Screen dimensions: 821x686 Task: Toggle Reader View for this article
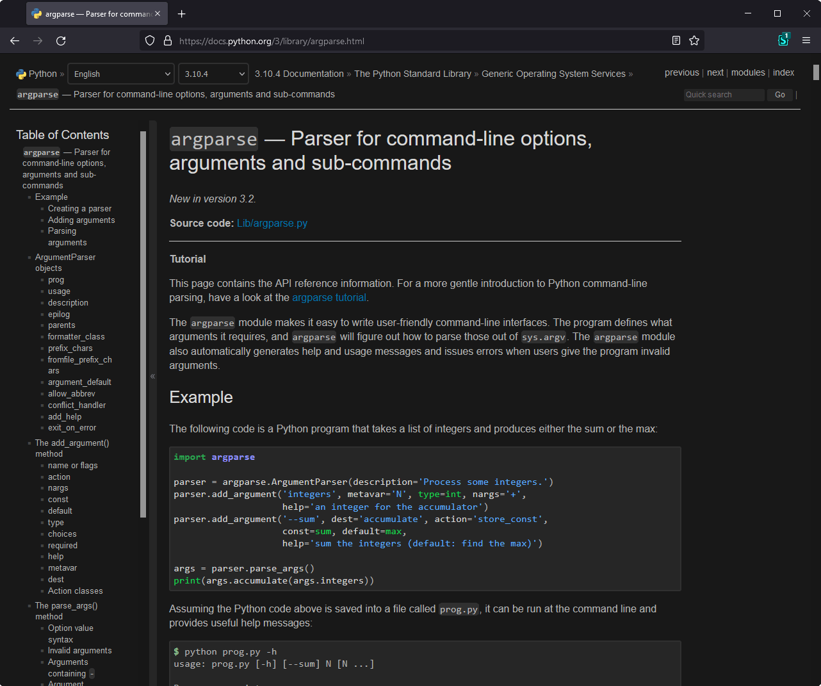click(x=676, y=40)
